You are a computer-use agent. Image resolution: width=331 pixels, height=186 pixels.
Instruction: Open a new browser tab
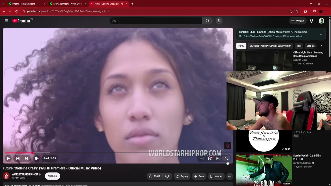[132, 4]
